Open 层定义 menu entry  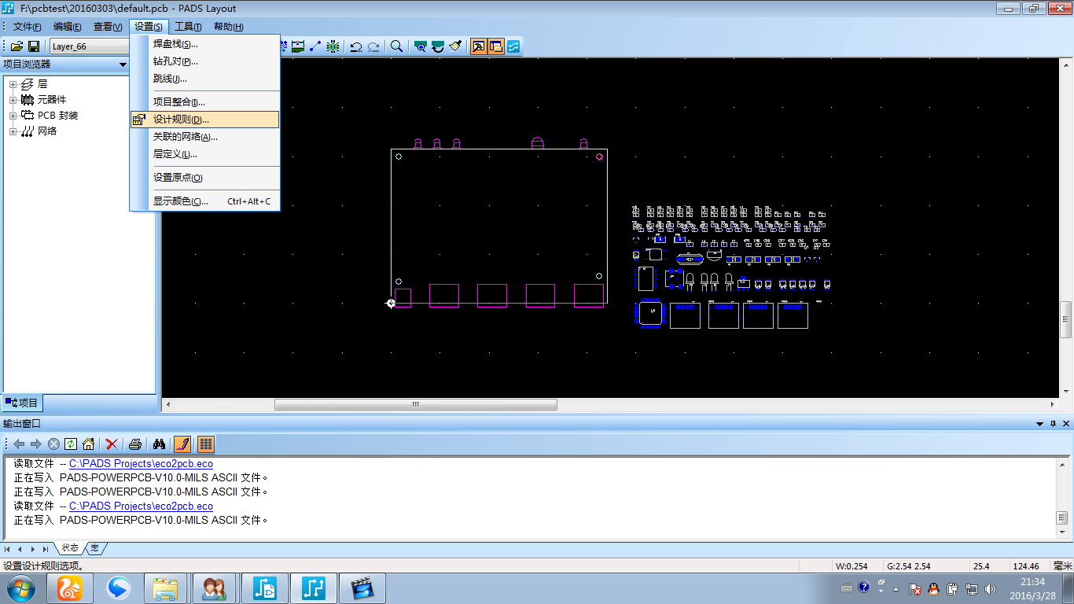pyautogui.click(x=204, y=154)
